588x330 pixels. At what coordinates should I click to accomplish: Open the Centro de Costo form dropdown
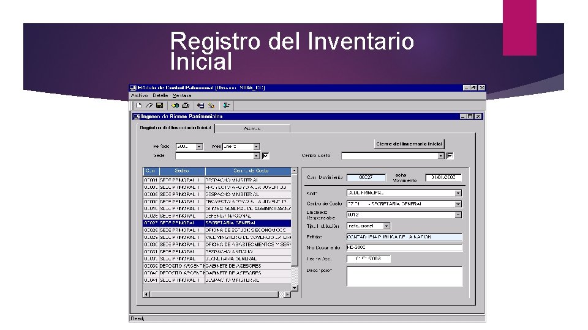[458, 204]
